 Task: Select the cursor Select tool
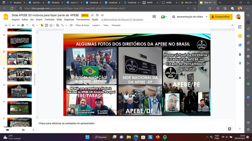tap(42, 25)
